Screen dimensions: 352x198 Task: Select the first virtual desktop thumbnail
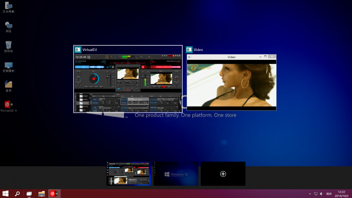click(128, 174)
